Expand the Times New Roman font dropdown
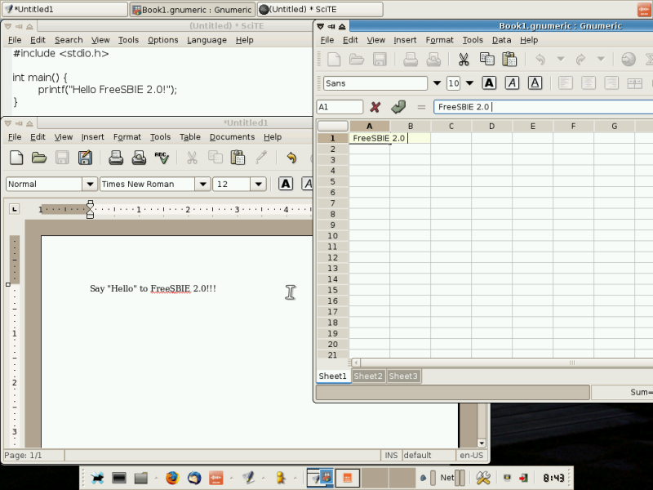 [x=202, y=185]
